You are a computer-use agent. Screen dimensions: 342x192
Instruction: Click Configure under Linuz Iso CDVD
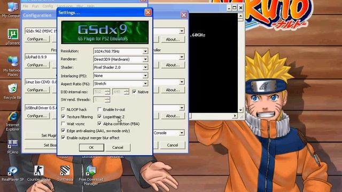point(37,90)
